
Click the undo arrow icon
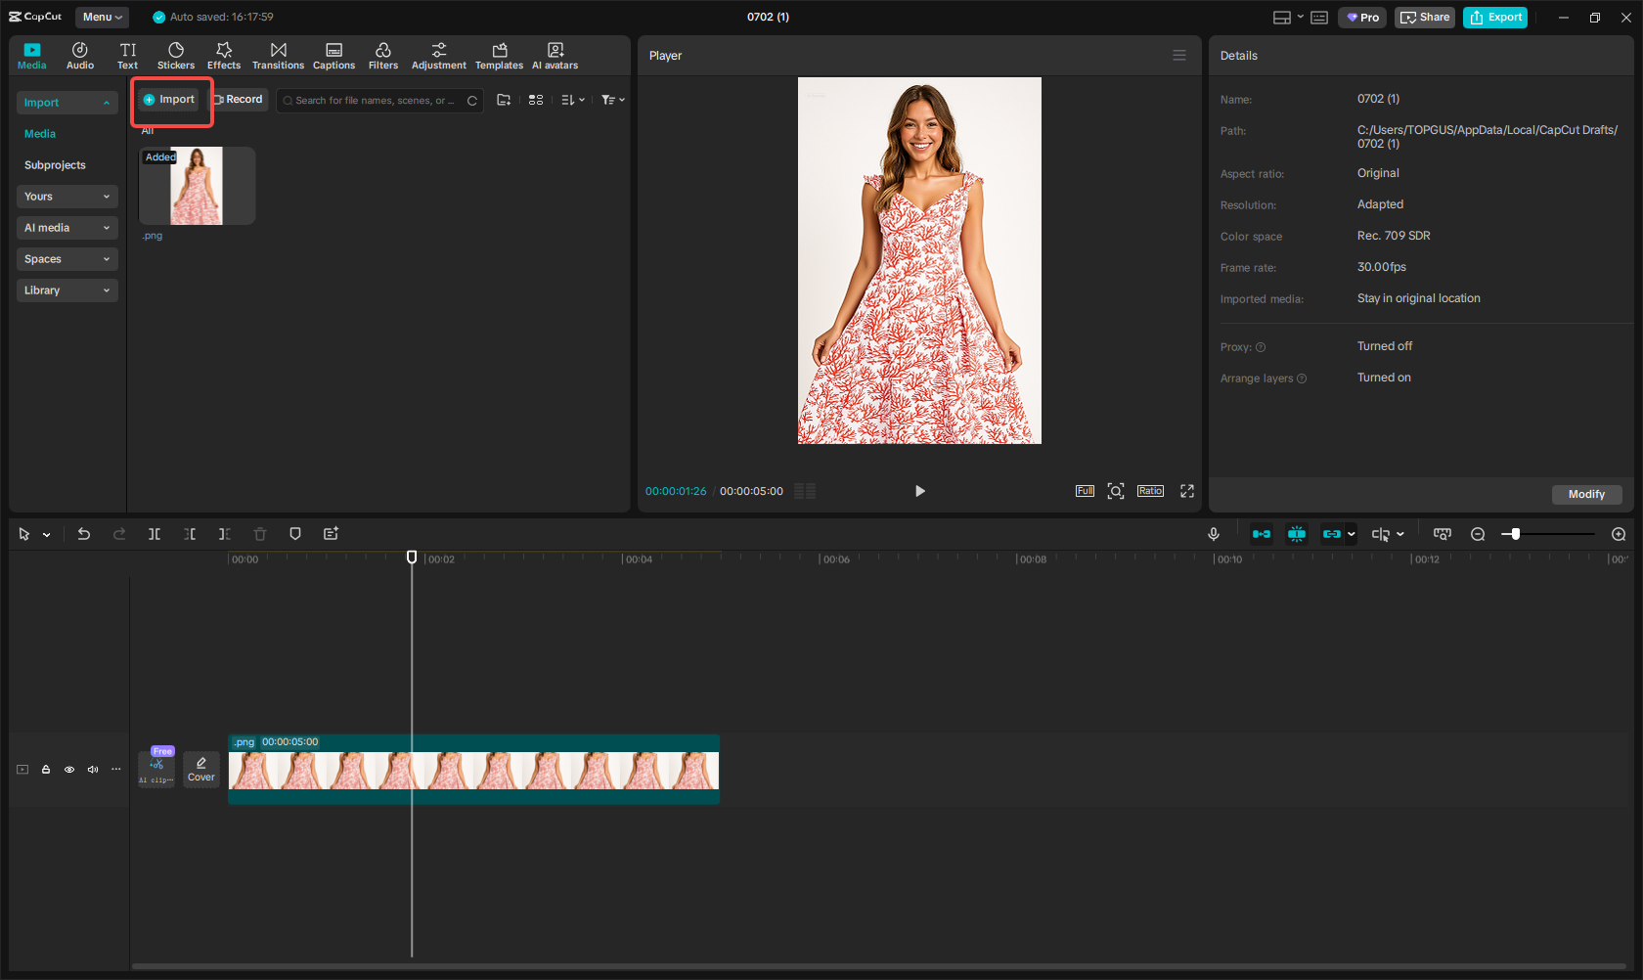[84, 534]
